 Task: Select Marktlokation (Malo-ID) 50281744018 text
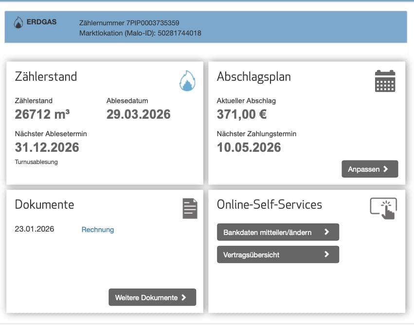pyautogui.click(x=140, y=33)
